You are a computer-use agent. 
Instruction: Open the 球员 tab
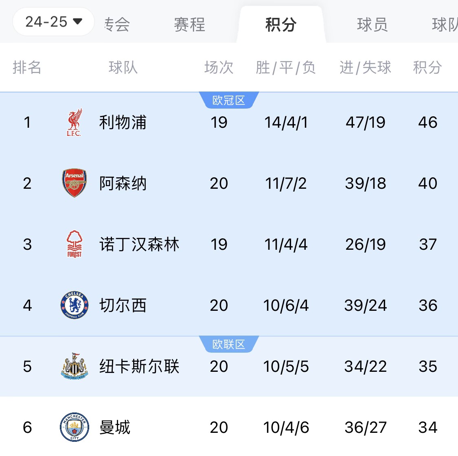click(x=372, y=25)
